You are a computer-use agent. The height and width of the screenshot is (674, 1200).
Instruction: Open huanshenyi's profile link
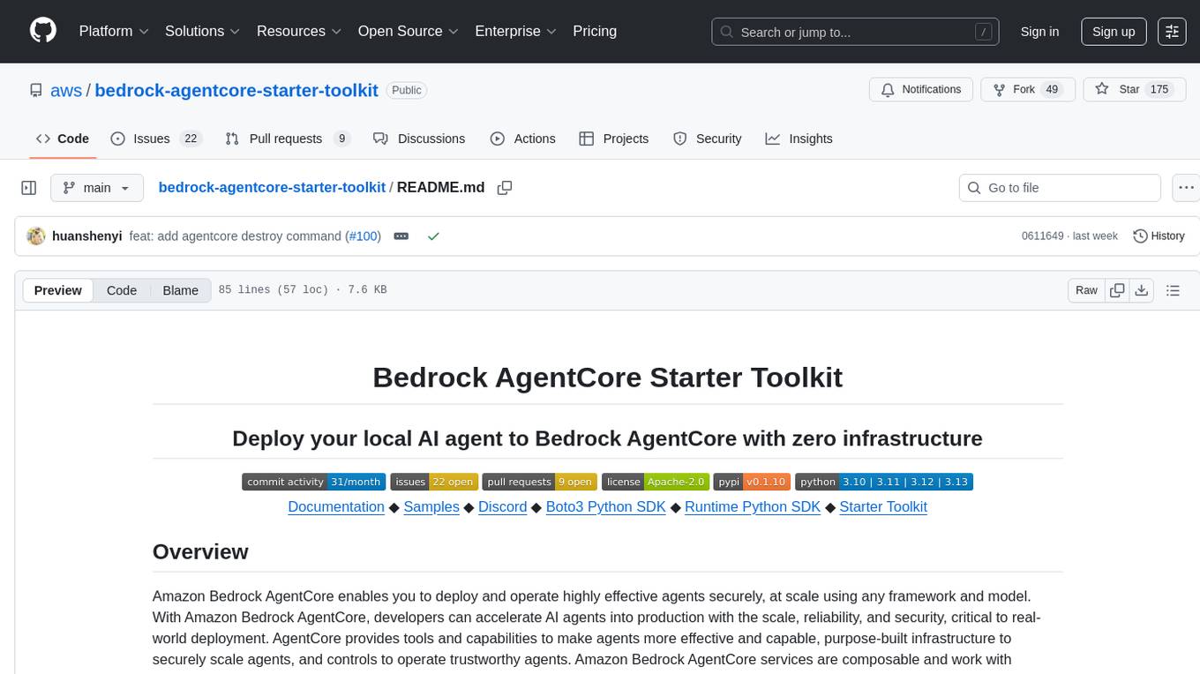pyautogui.click(x=87, y=236)
